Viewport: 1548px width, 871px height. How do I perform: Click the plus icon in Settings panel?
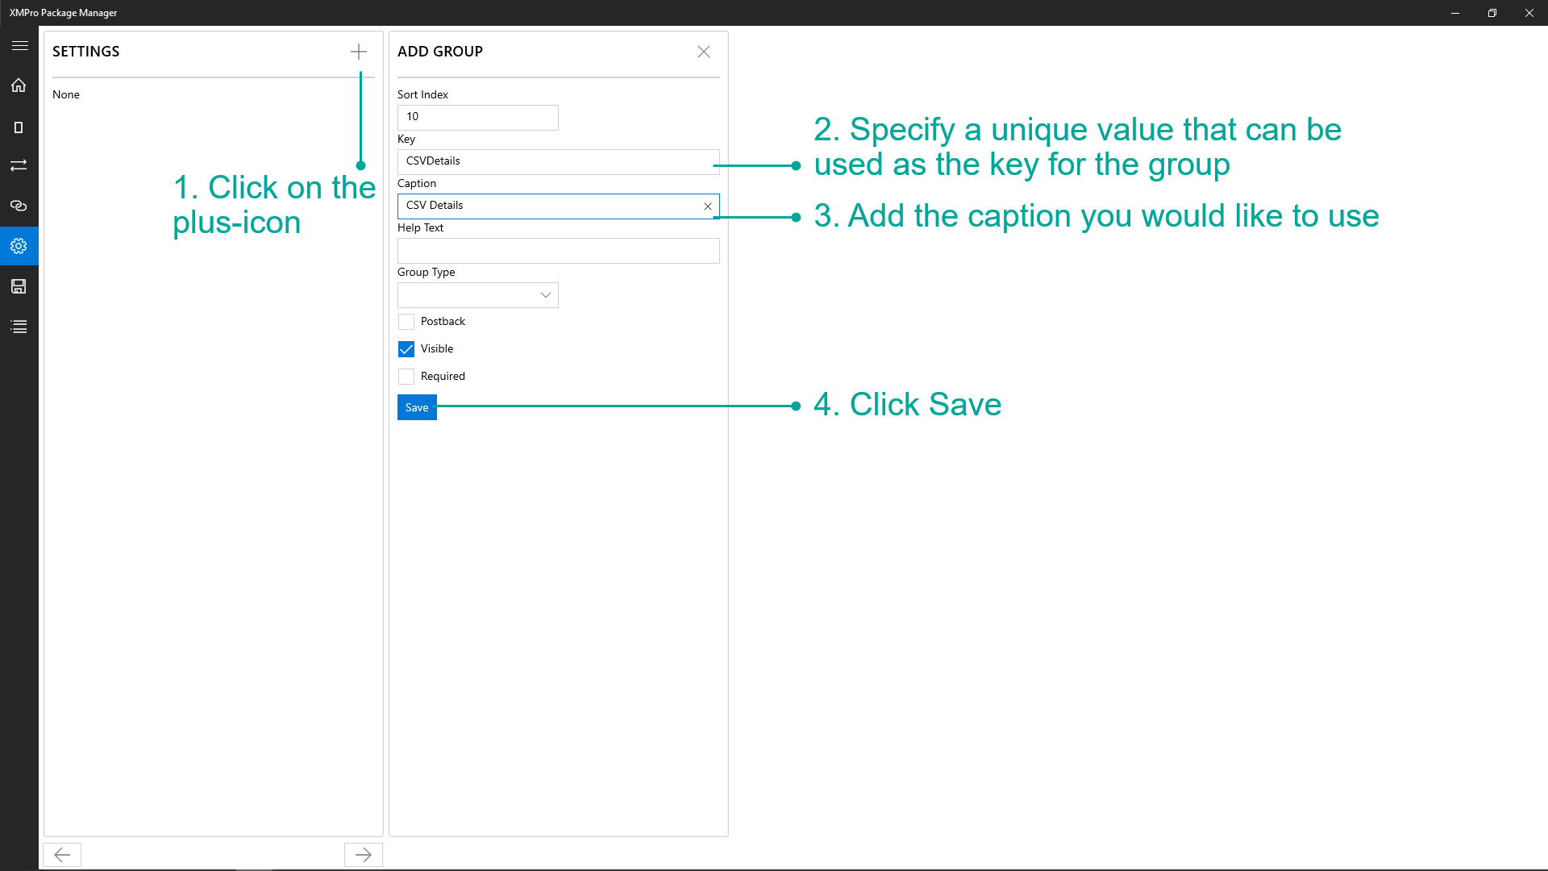359,52
